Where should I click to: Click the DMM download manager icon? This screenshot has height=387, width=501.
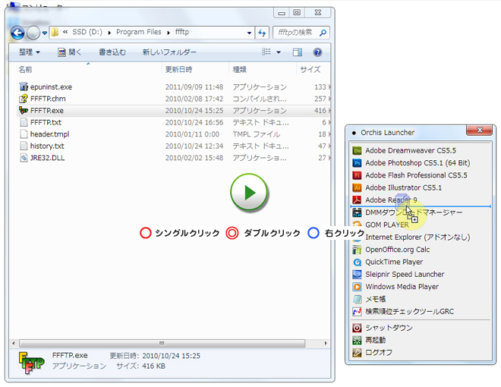click(357, 212)
